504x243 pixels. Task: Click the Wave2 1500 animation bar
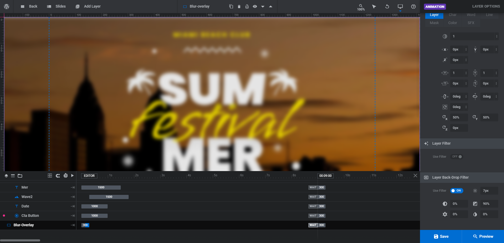[109, 197]
